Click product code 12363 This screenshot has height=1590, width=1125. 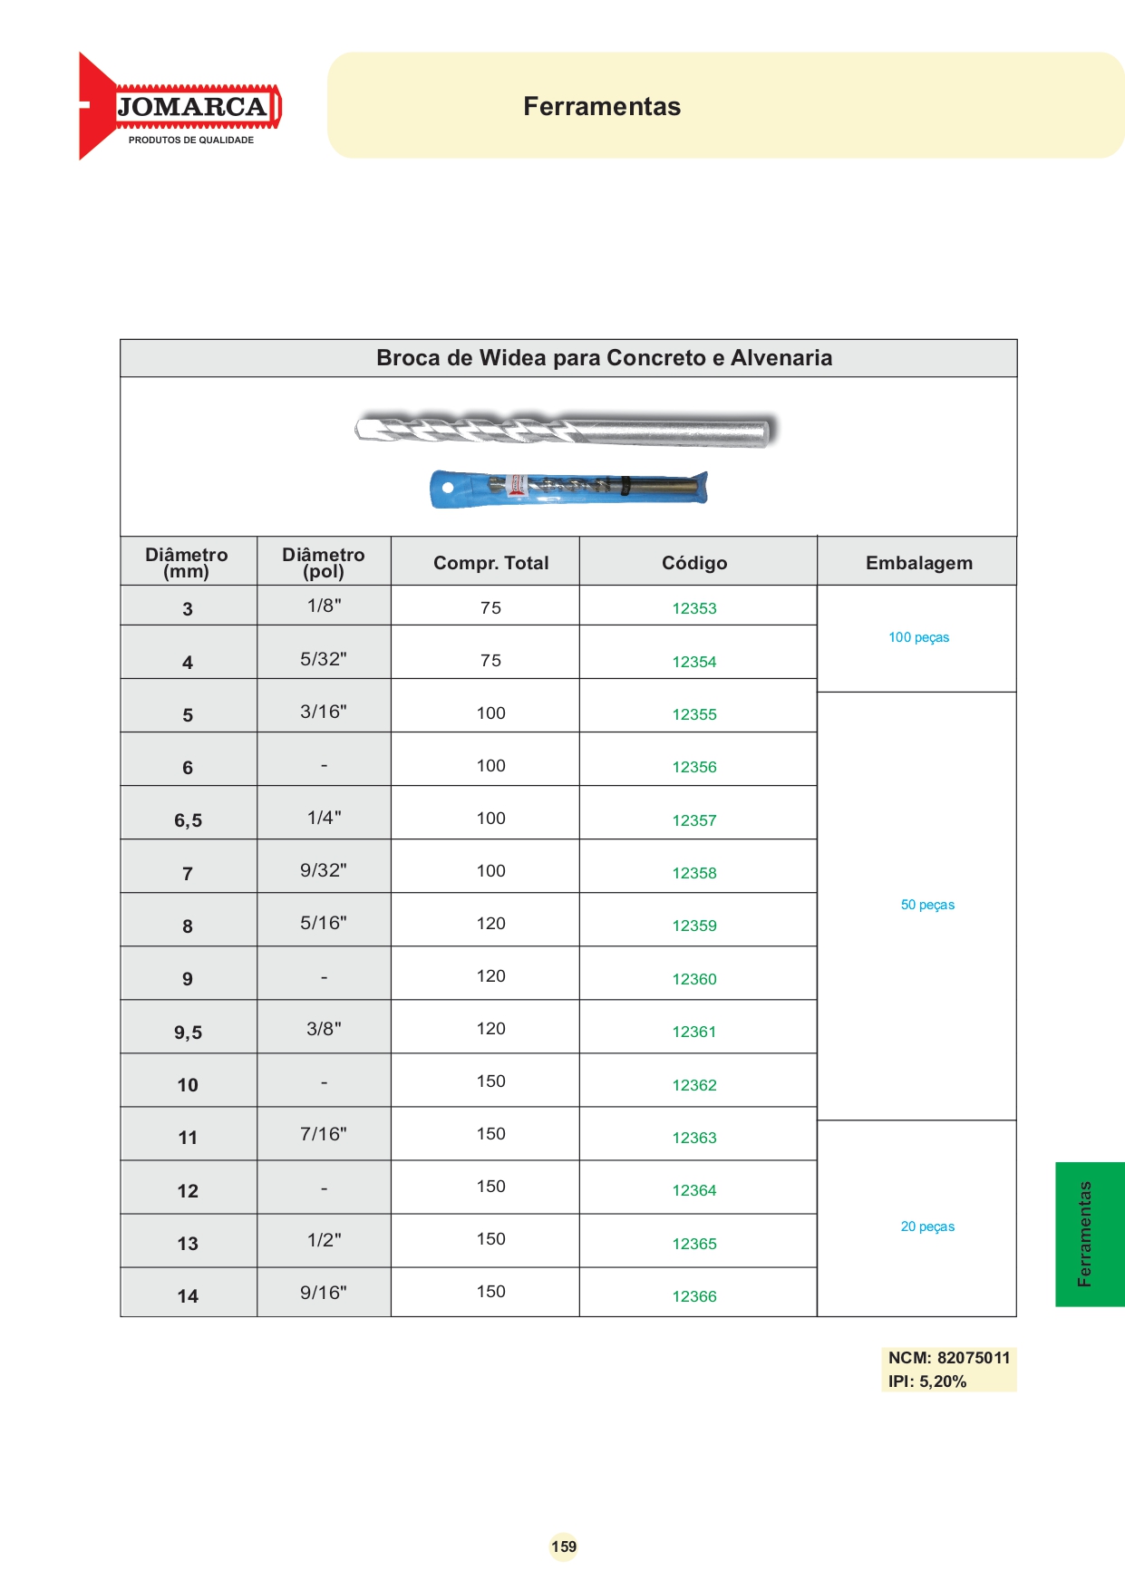click(x=694, y=1138)
